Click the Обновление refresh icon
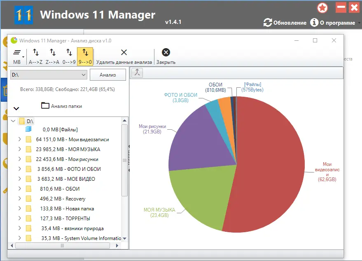Image resolution: width=362 pixels, height=261 pixels. click(268, 23)
